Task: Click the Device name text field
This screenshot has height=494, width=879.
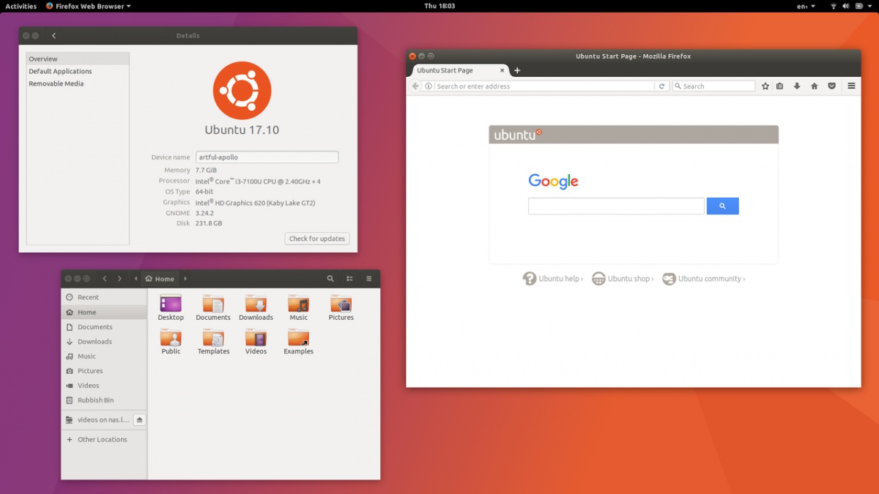Action: (267, 157)
